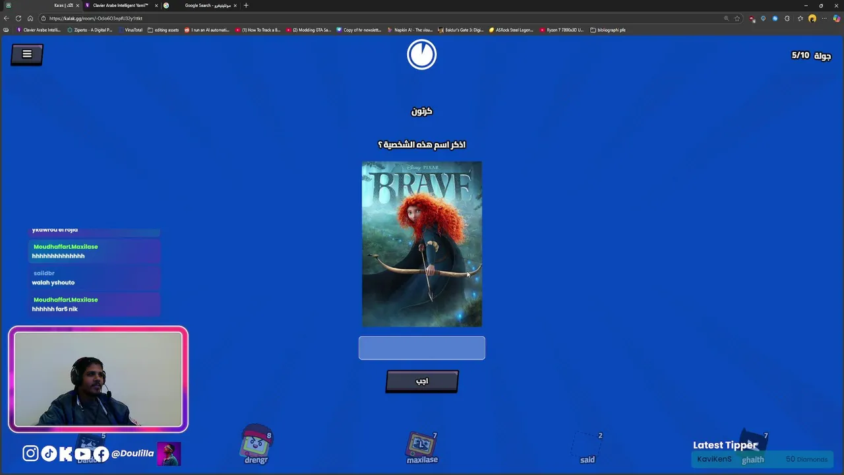Open the Ziperto bookmark
This screenshot has height=475, width=844.
[90, 30]
